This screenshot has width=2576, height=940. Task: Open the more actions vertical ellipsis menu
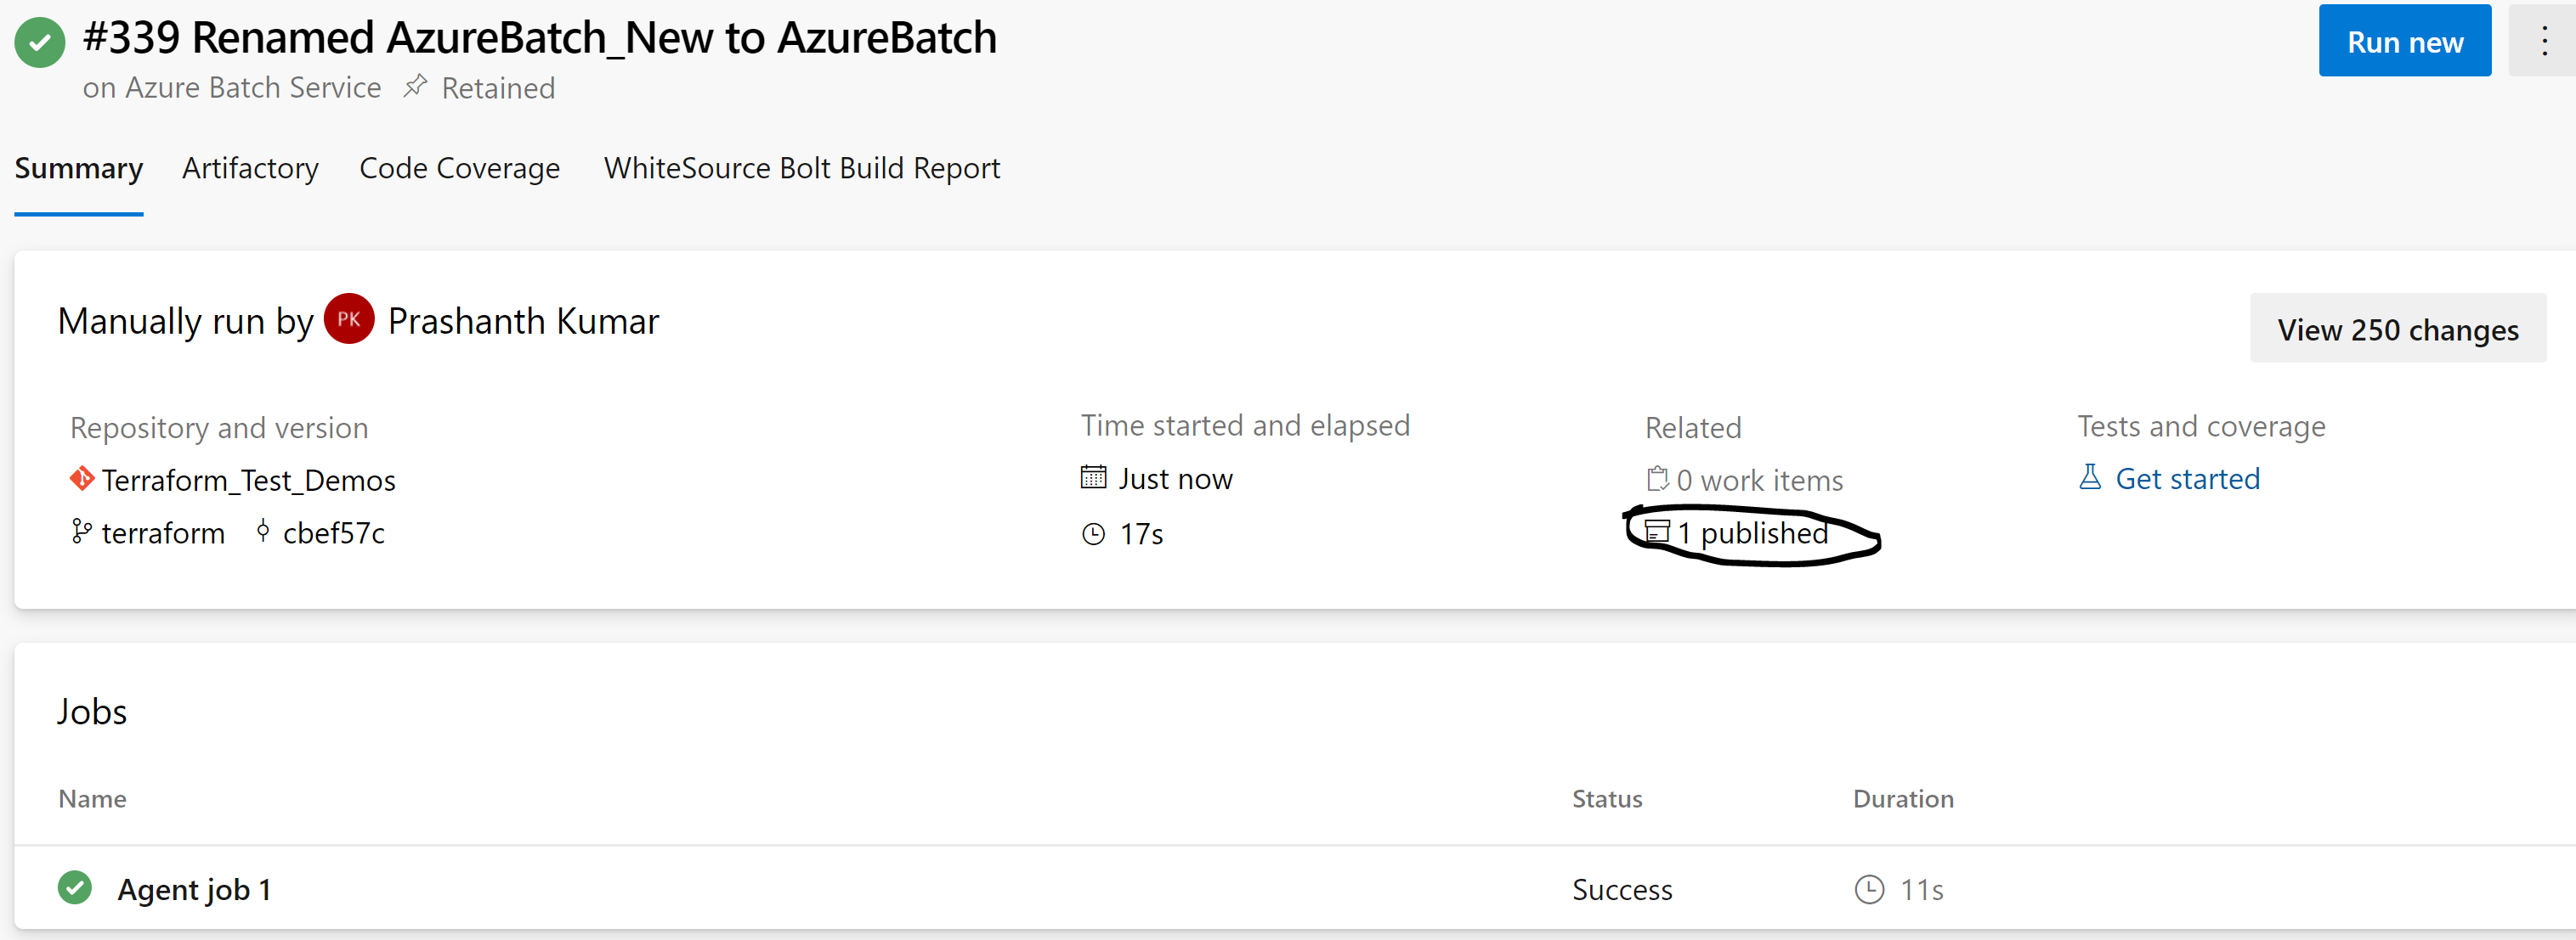(x=2544, y=41)
